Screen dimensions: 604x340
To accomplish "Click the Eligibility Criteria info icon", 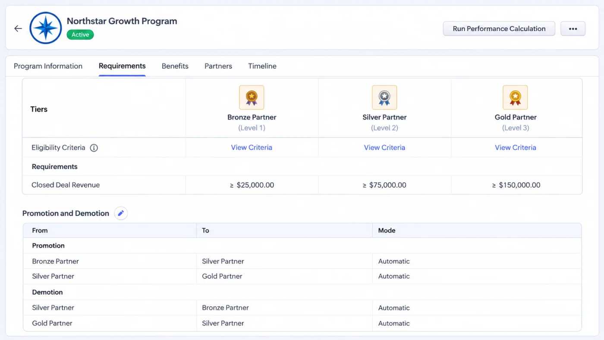I will click(94, 148).
